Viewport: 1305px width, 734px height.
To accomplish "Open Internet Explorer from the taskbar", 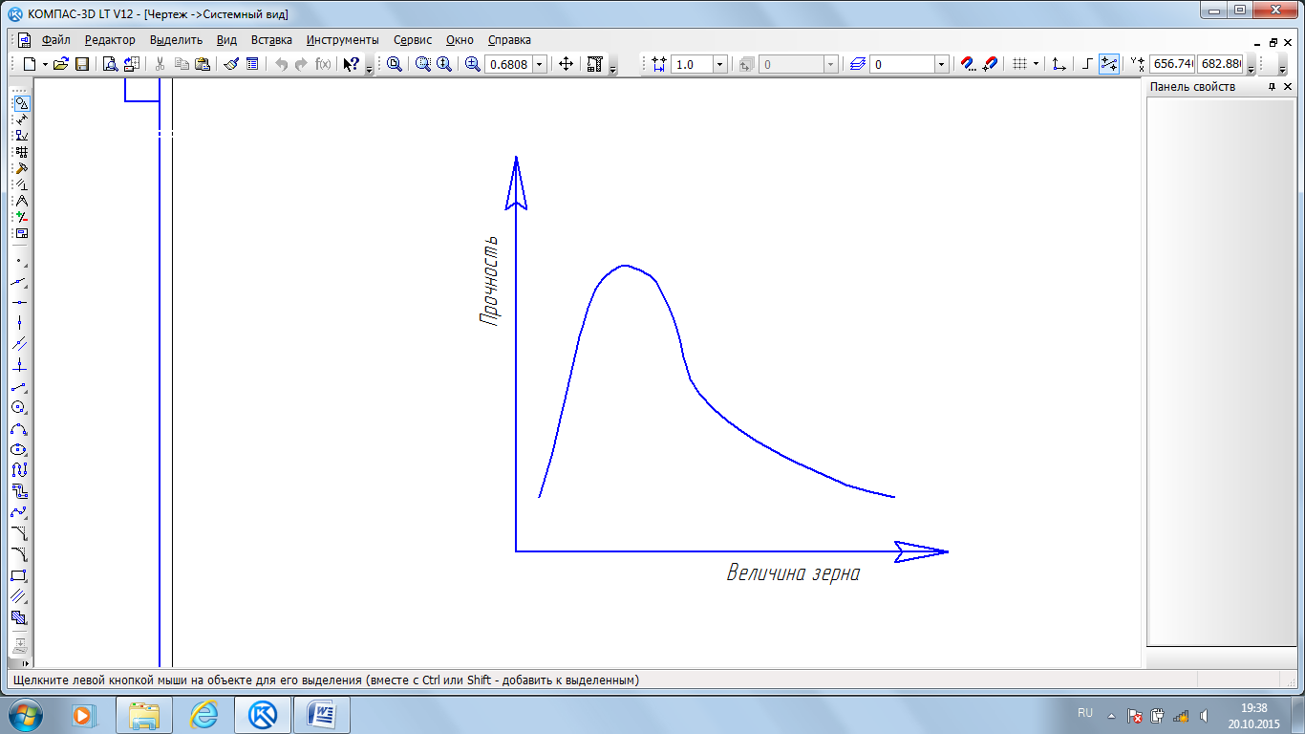I will click(204, 715).
